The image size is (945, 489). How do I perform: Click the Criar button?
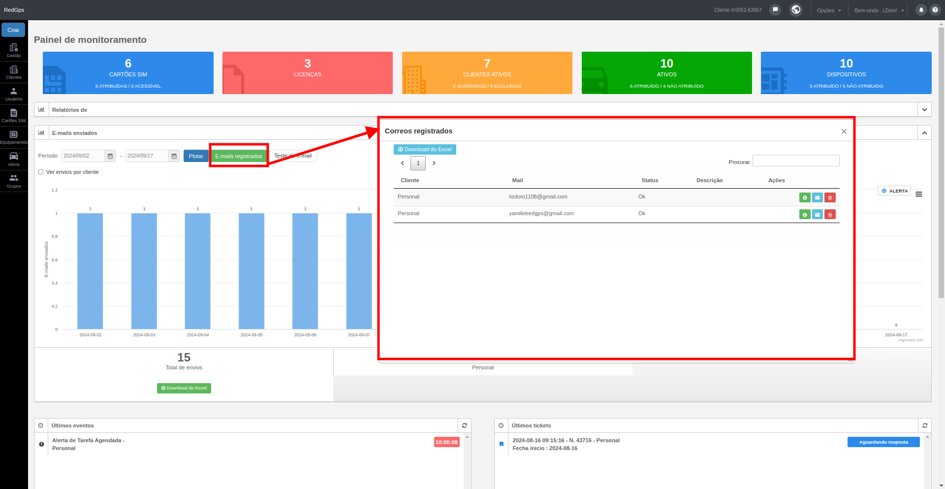pyautogui.click(x=13, y=30)
